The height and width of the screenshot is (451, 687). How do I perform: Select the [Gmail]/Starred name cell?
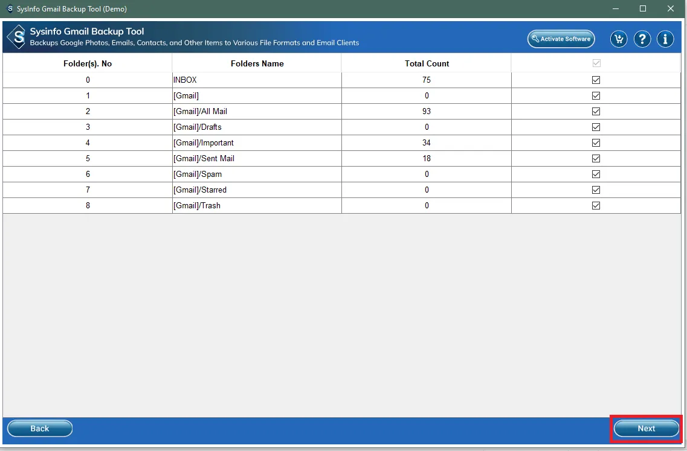click(x=257, y=190)
